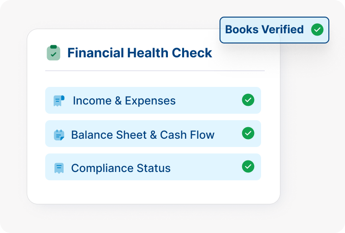Click the divider line under the heading
Screen dimensions: 345x233
pyautogui.click(x=155, y=71)
